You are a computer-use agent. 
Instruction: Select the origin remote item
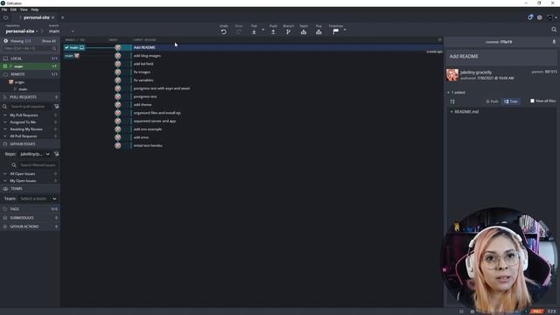[x=19, y=82]
